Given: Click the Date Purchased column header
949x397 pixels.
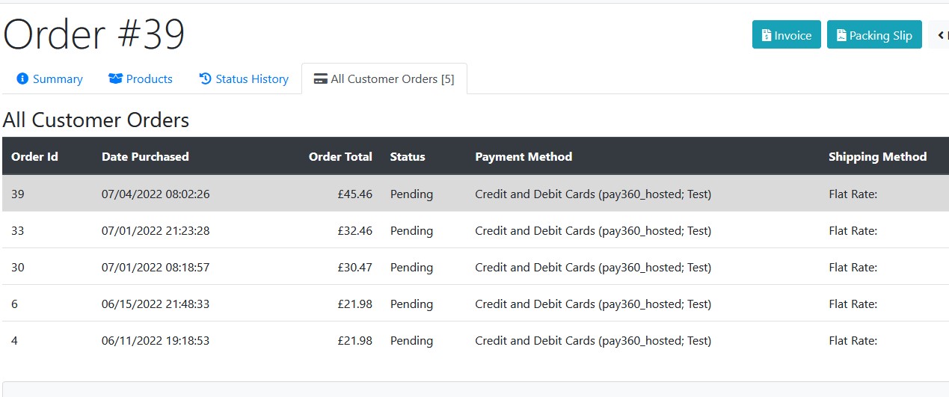Looking at the screenshot, I should [x=145, y=156].
